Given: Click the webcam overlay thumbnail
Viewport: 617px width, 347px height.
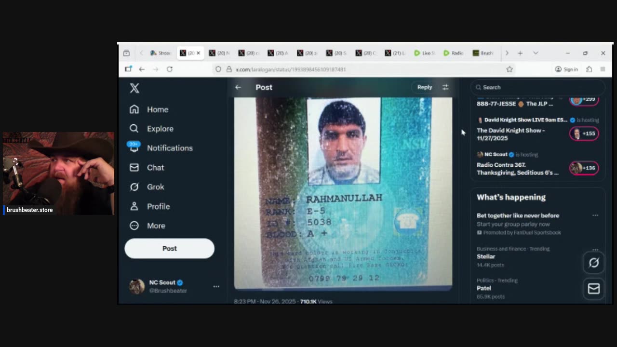Looking at the screenshot, I should [x=58, y=173].
